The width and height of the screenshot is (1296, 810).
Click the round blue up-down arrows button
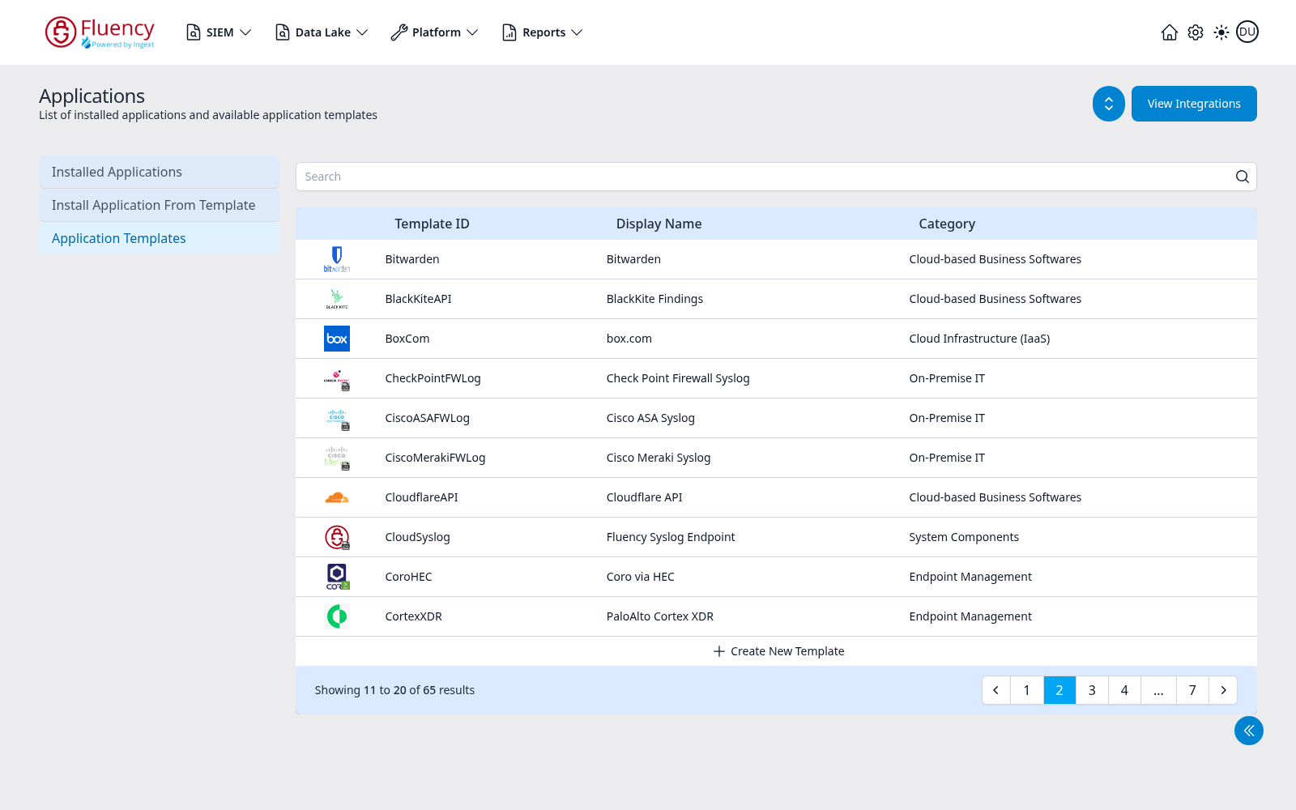[1109, 104]
